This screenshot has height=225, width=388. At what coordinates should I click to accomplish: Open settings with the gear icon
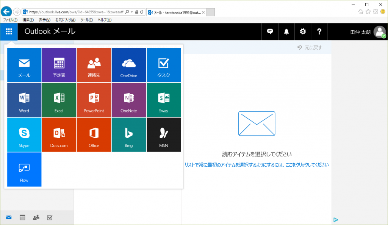(303, 31)
